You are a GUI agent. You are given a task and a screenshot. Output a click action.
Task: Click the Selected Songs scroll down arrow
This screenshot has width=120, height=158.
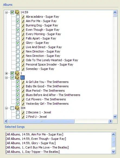pyautogui.click(x=113, y=151)
